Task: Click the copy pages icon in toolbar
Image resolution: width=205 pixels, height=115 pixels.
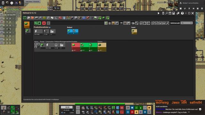Action: point(153,23)
